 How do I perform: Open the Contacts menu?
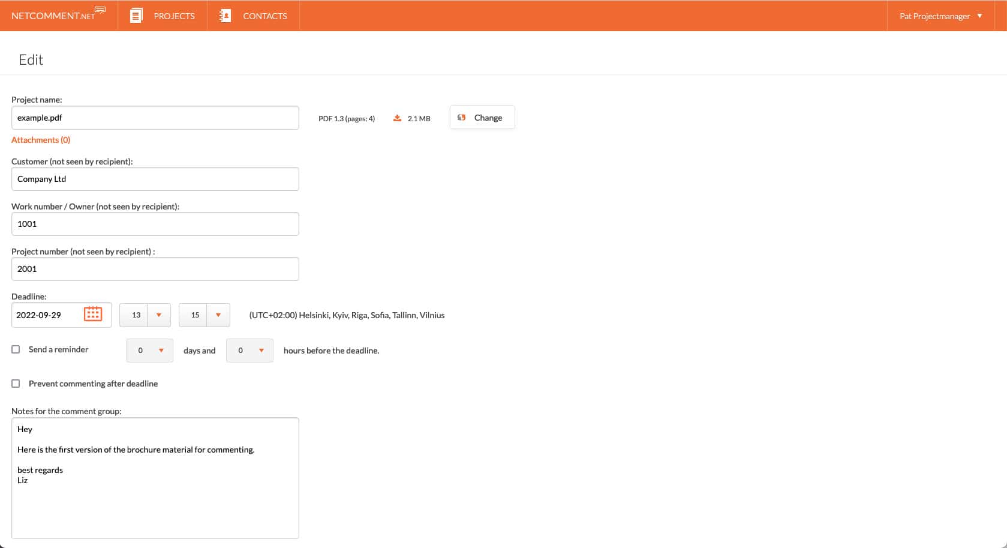click(264, 16)
